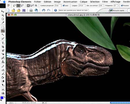Toggle the Pression checkbox
130x104 pixels.
click(x=122, y=5)
